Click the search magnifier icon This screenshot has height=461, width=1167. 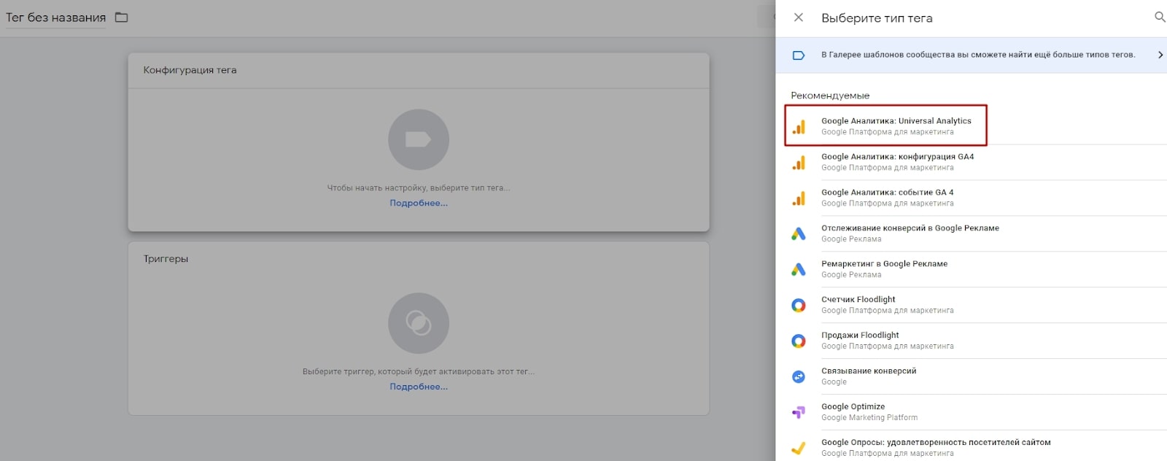coord(1159,17)
